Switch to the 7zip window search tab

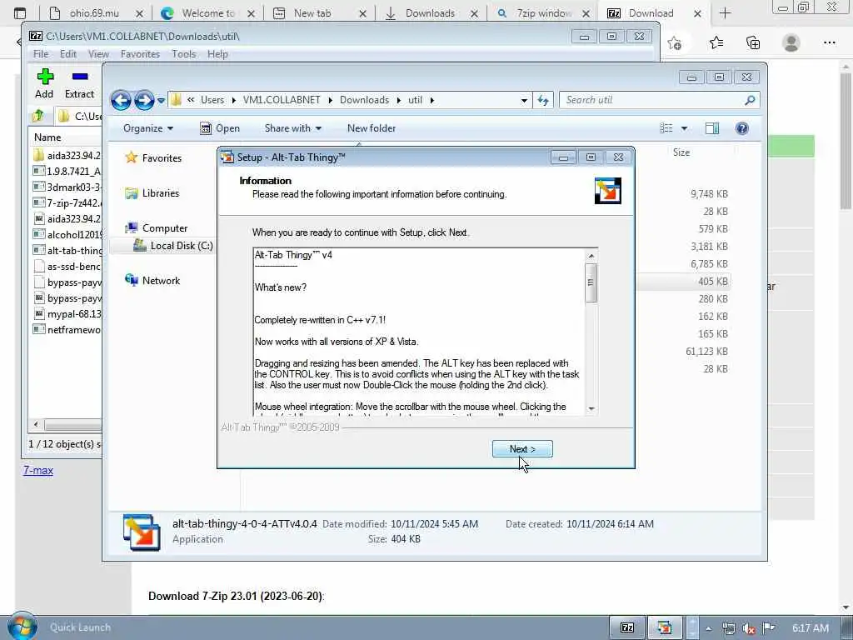[x=543, y=13]
